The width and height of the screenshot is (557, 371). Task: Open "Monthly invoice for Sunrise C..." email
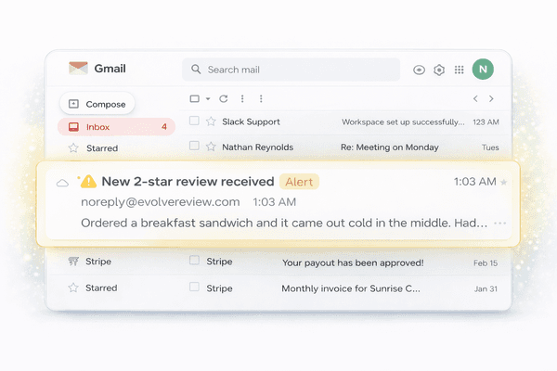click(x=351, y=288)
